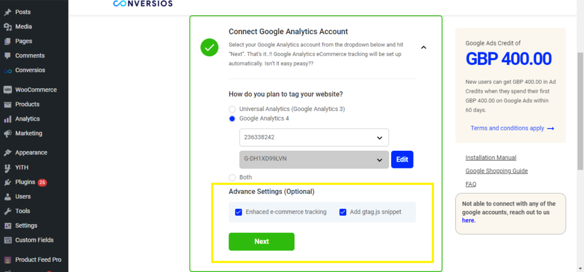Click the 'here.' contact link
The height and width of the screenshot is (272, 584).
(x=469, y=220)
